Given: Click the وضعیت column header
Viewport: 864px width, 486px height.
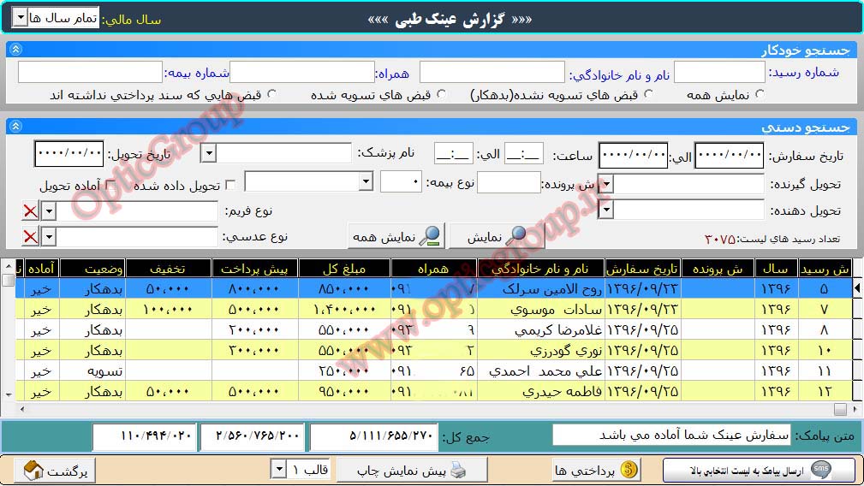Looking at the screenshot, I should (92, 269).
